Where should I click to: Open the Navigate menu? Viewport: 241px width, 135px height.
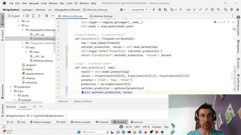click(34, 3)
